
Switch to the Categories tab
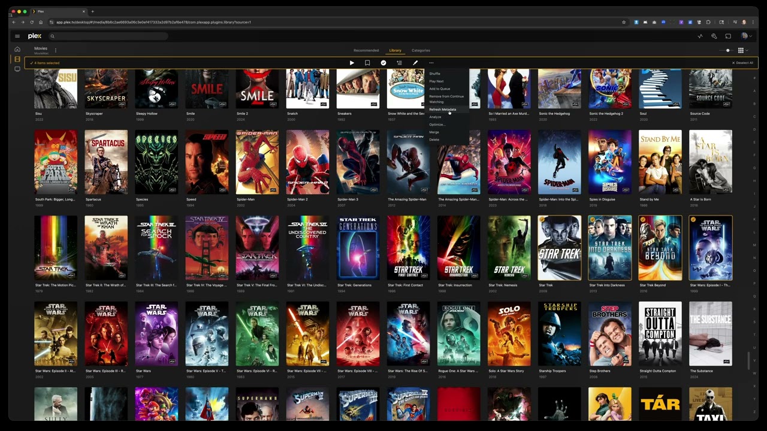[x=421, y=50]
